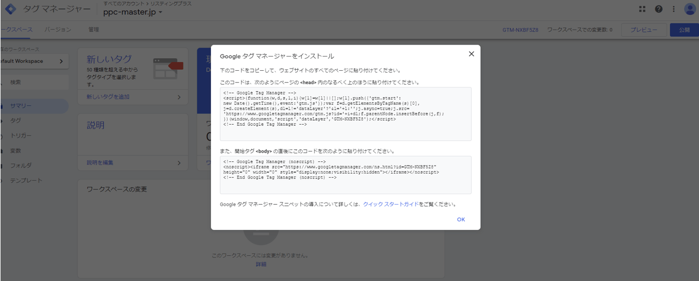
Task: Open the クイック スタートガイド link
Action: pyautogui.click(x=391, y=204)
